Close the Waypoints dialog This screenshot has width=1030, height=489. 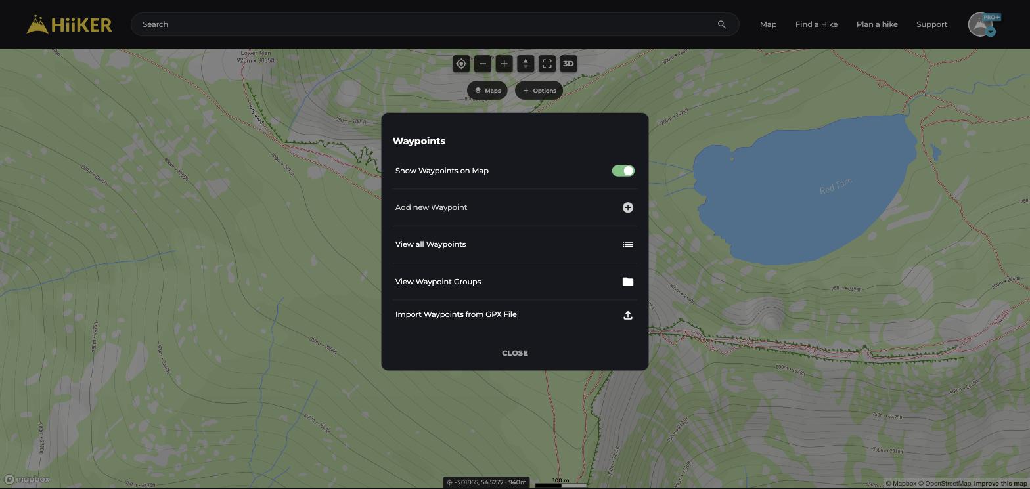pos(515,353)
